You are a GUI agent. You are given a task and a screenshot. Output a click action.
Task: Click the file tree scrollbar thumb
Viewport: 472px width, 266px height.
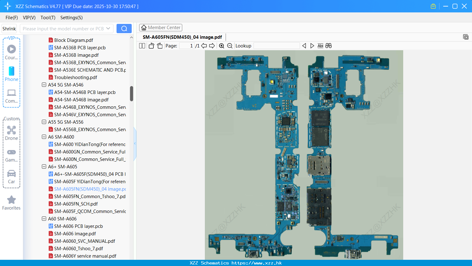click(131, 94)
